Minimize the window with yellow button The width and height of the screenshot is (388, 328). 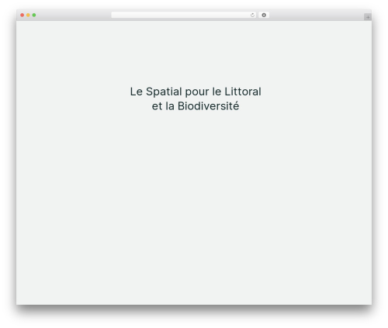point(28,15)
